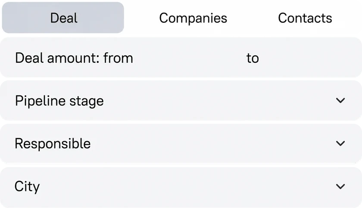Open the City dropdown
Screen dimensions: 362x208
tap(181, 187)
